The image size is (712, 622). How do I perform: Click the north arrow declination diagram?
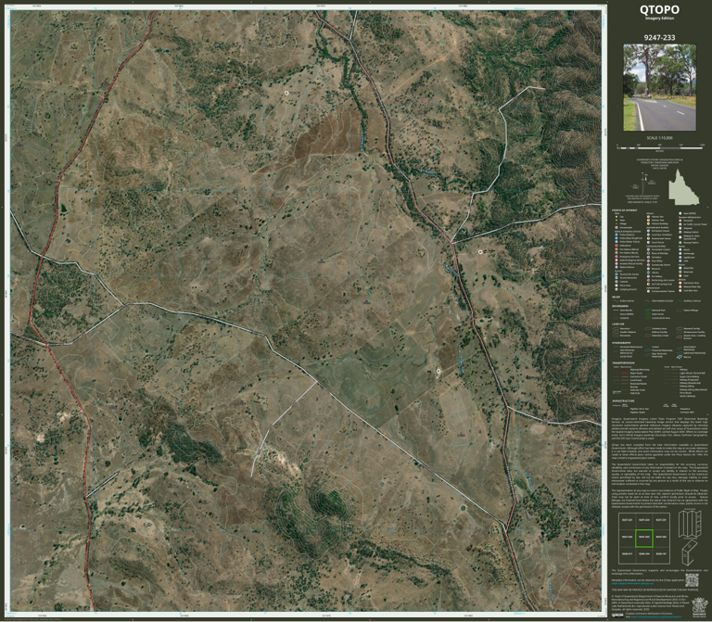point(644,184)
